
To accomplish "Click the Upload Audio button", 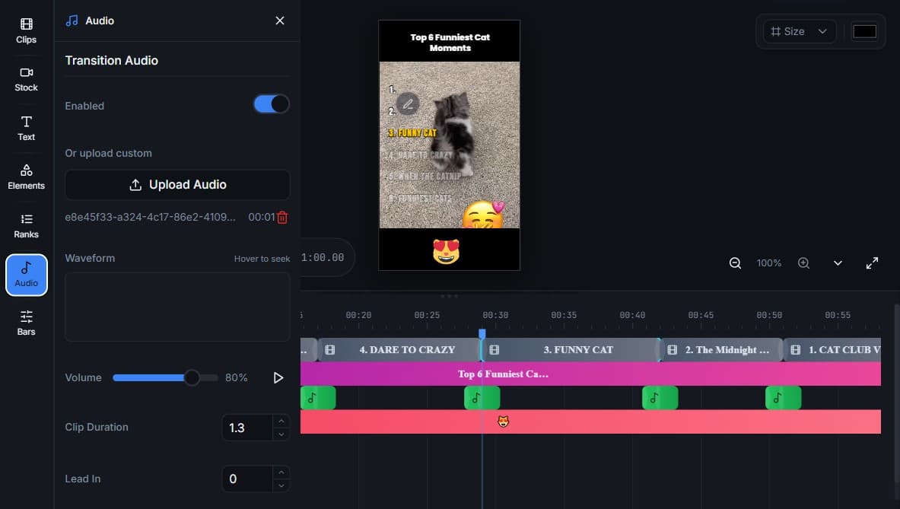I will point(177,184).
